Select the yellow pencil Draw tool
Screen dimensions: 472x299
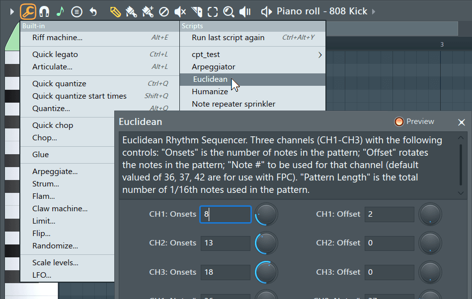[x=115, y=11]
